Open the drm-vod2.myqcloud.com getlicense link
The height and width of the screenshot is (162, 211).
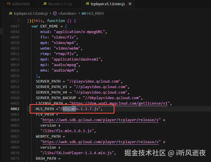coord(119,103)
